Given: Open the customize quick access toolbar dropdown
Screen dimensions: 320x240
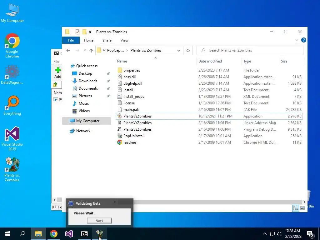Looking at the screenshot, I should point(90,32).
